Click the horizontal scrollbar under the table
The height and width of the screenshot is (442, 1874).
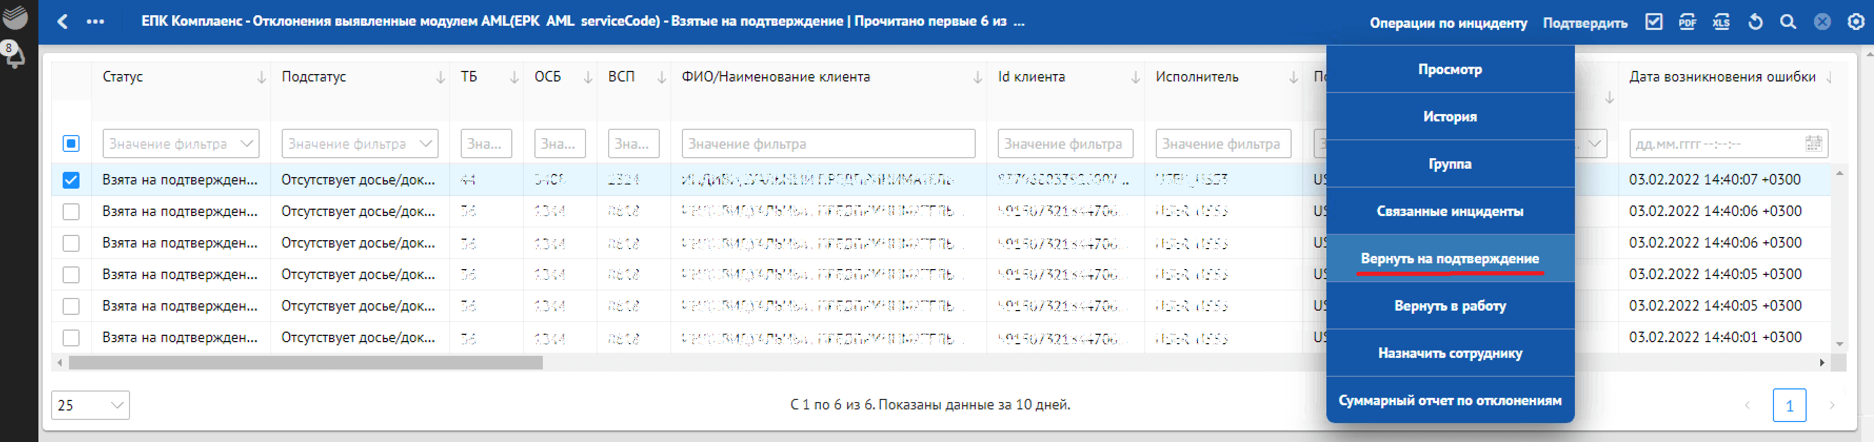(305, 363)
